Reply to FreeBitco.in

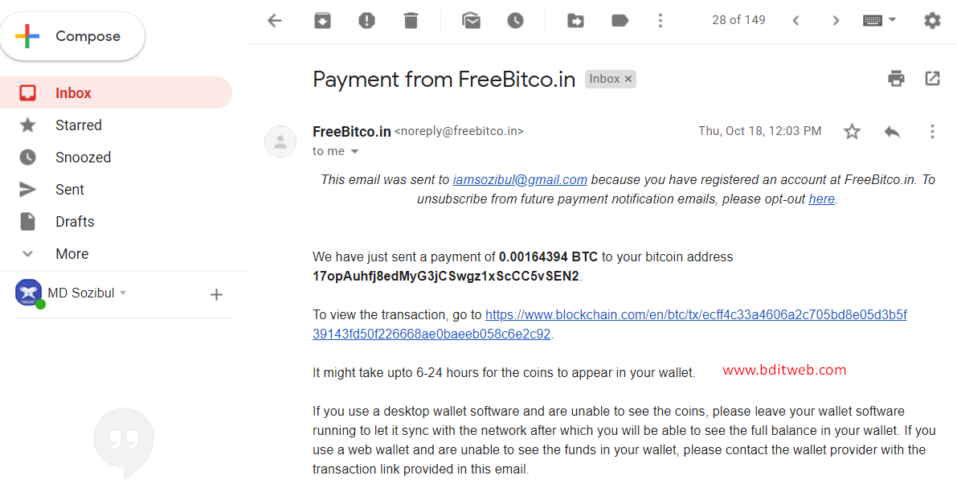click(892, 130)
